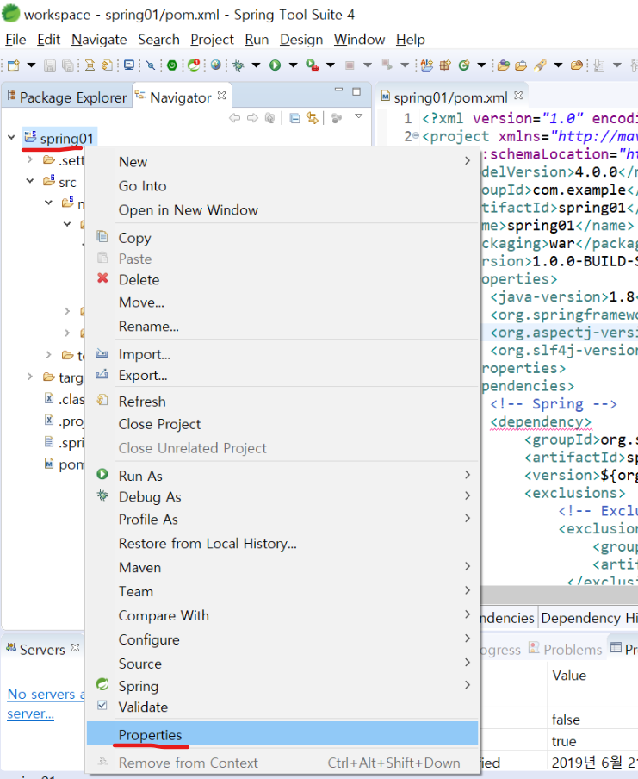Open the Debug As submenu
Screen dimensions: 638x779
coord(282,496)
